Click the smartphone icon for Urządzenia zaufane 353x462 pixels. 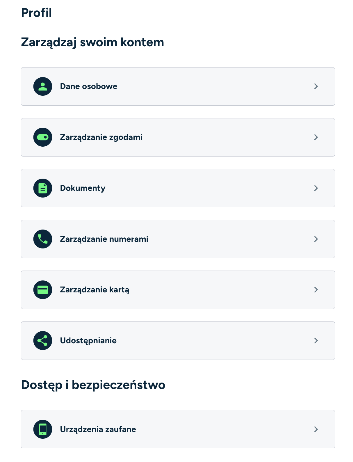43,429
